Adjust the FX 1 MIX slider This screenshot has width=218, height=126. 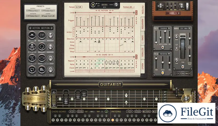point(169,37)
